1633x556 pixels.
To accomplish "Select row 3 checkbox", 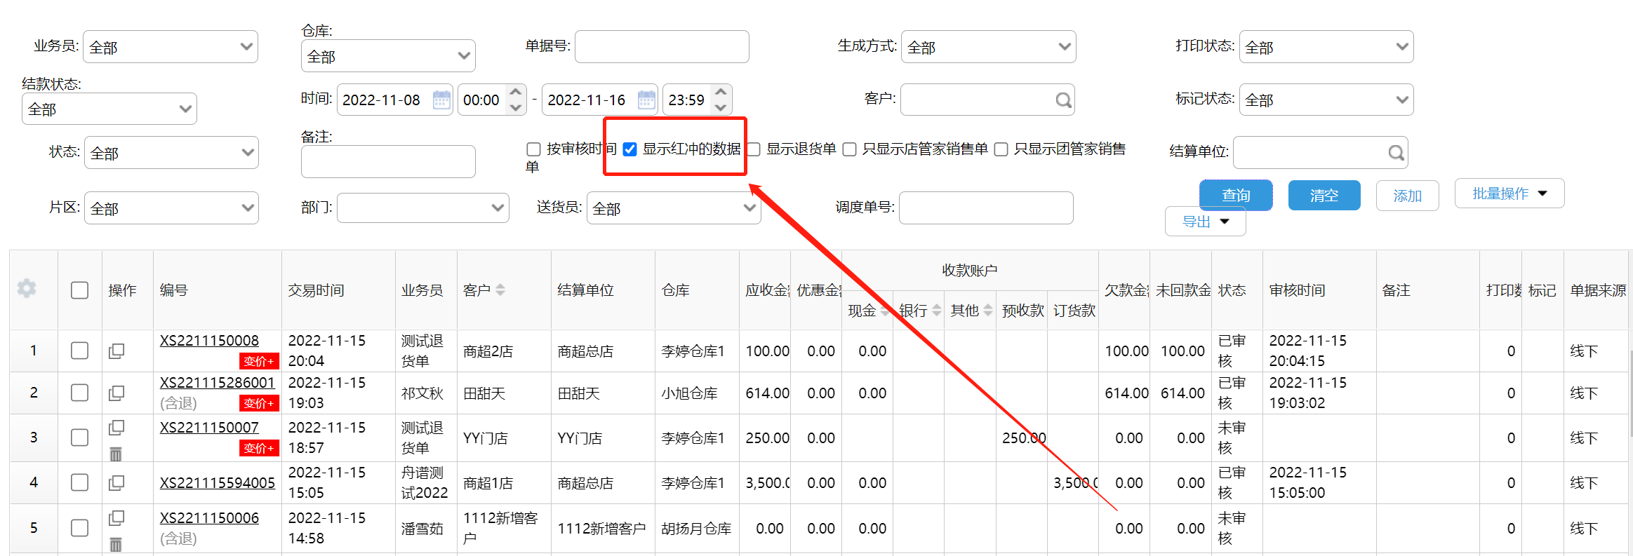I will [79, 438].
